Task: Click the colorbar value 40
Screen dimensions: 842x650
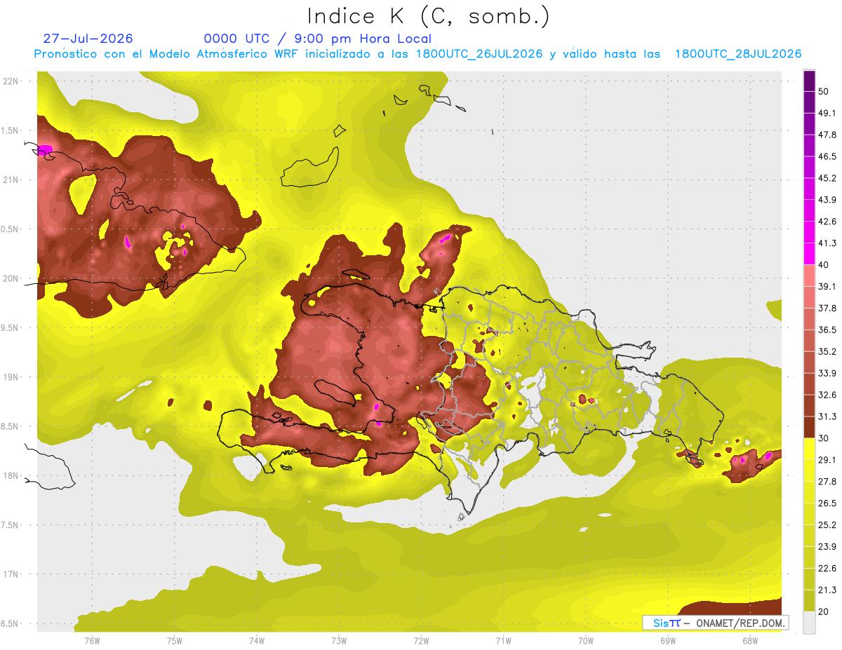Action: (824, 265)
